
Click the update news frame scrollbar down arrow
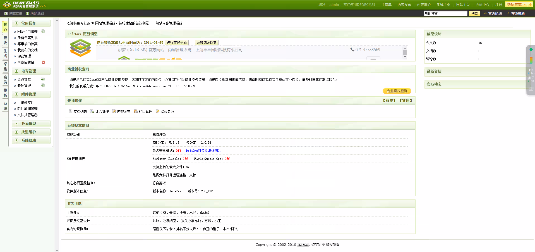click(x=405, y=57)
